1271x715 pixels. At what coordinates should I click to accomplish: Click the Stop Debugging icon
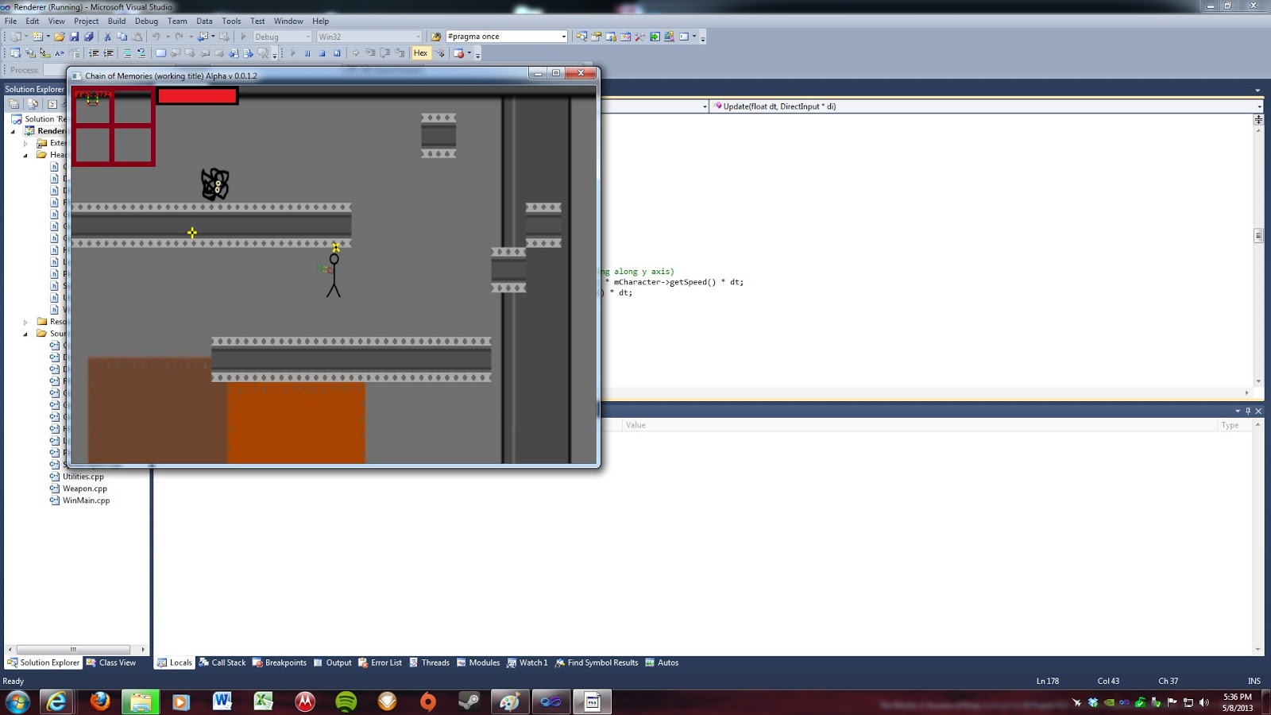point(321,53)
